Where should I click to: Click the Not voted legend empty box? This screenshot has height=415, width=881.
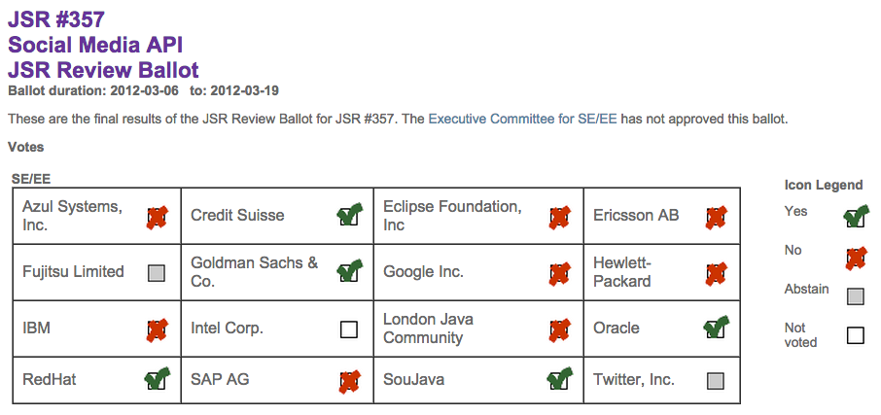(856, 335)
